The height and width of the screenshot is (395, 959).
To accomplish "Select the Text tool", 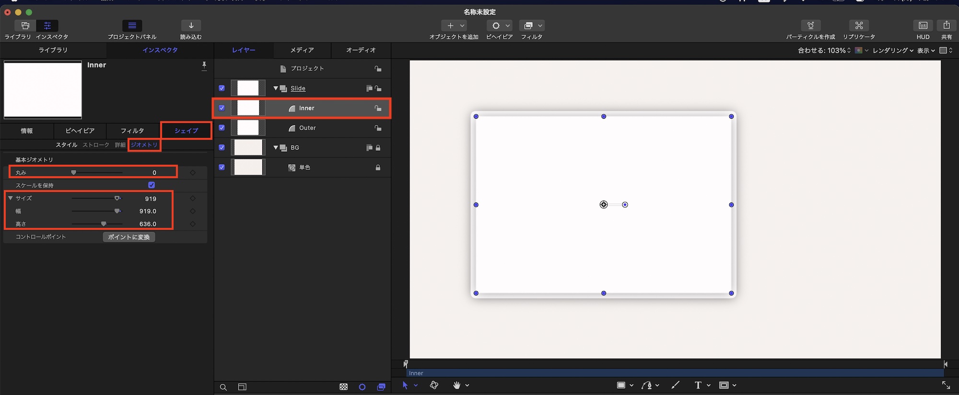I will pyautogui.click(x=698, y=385).
